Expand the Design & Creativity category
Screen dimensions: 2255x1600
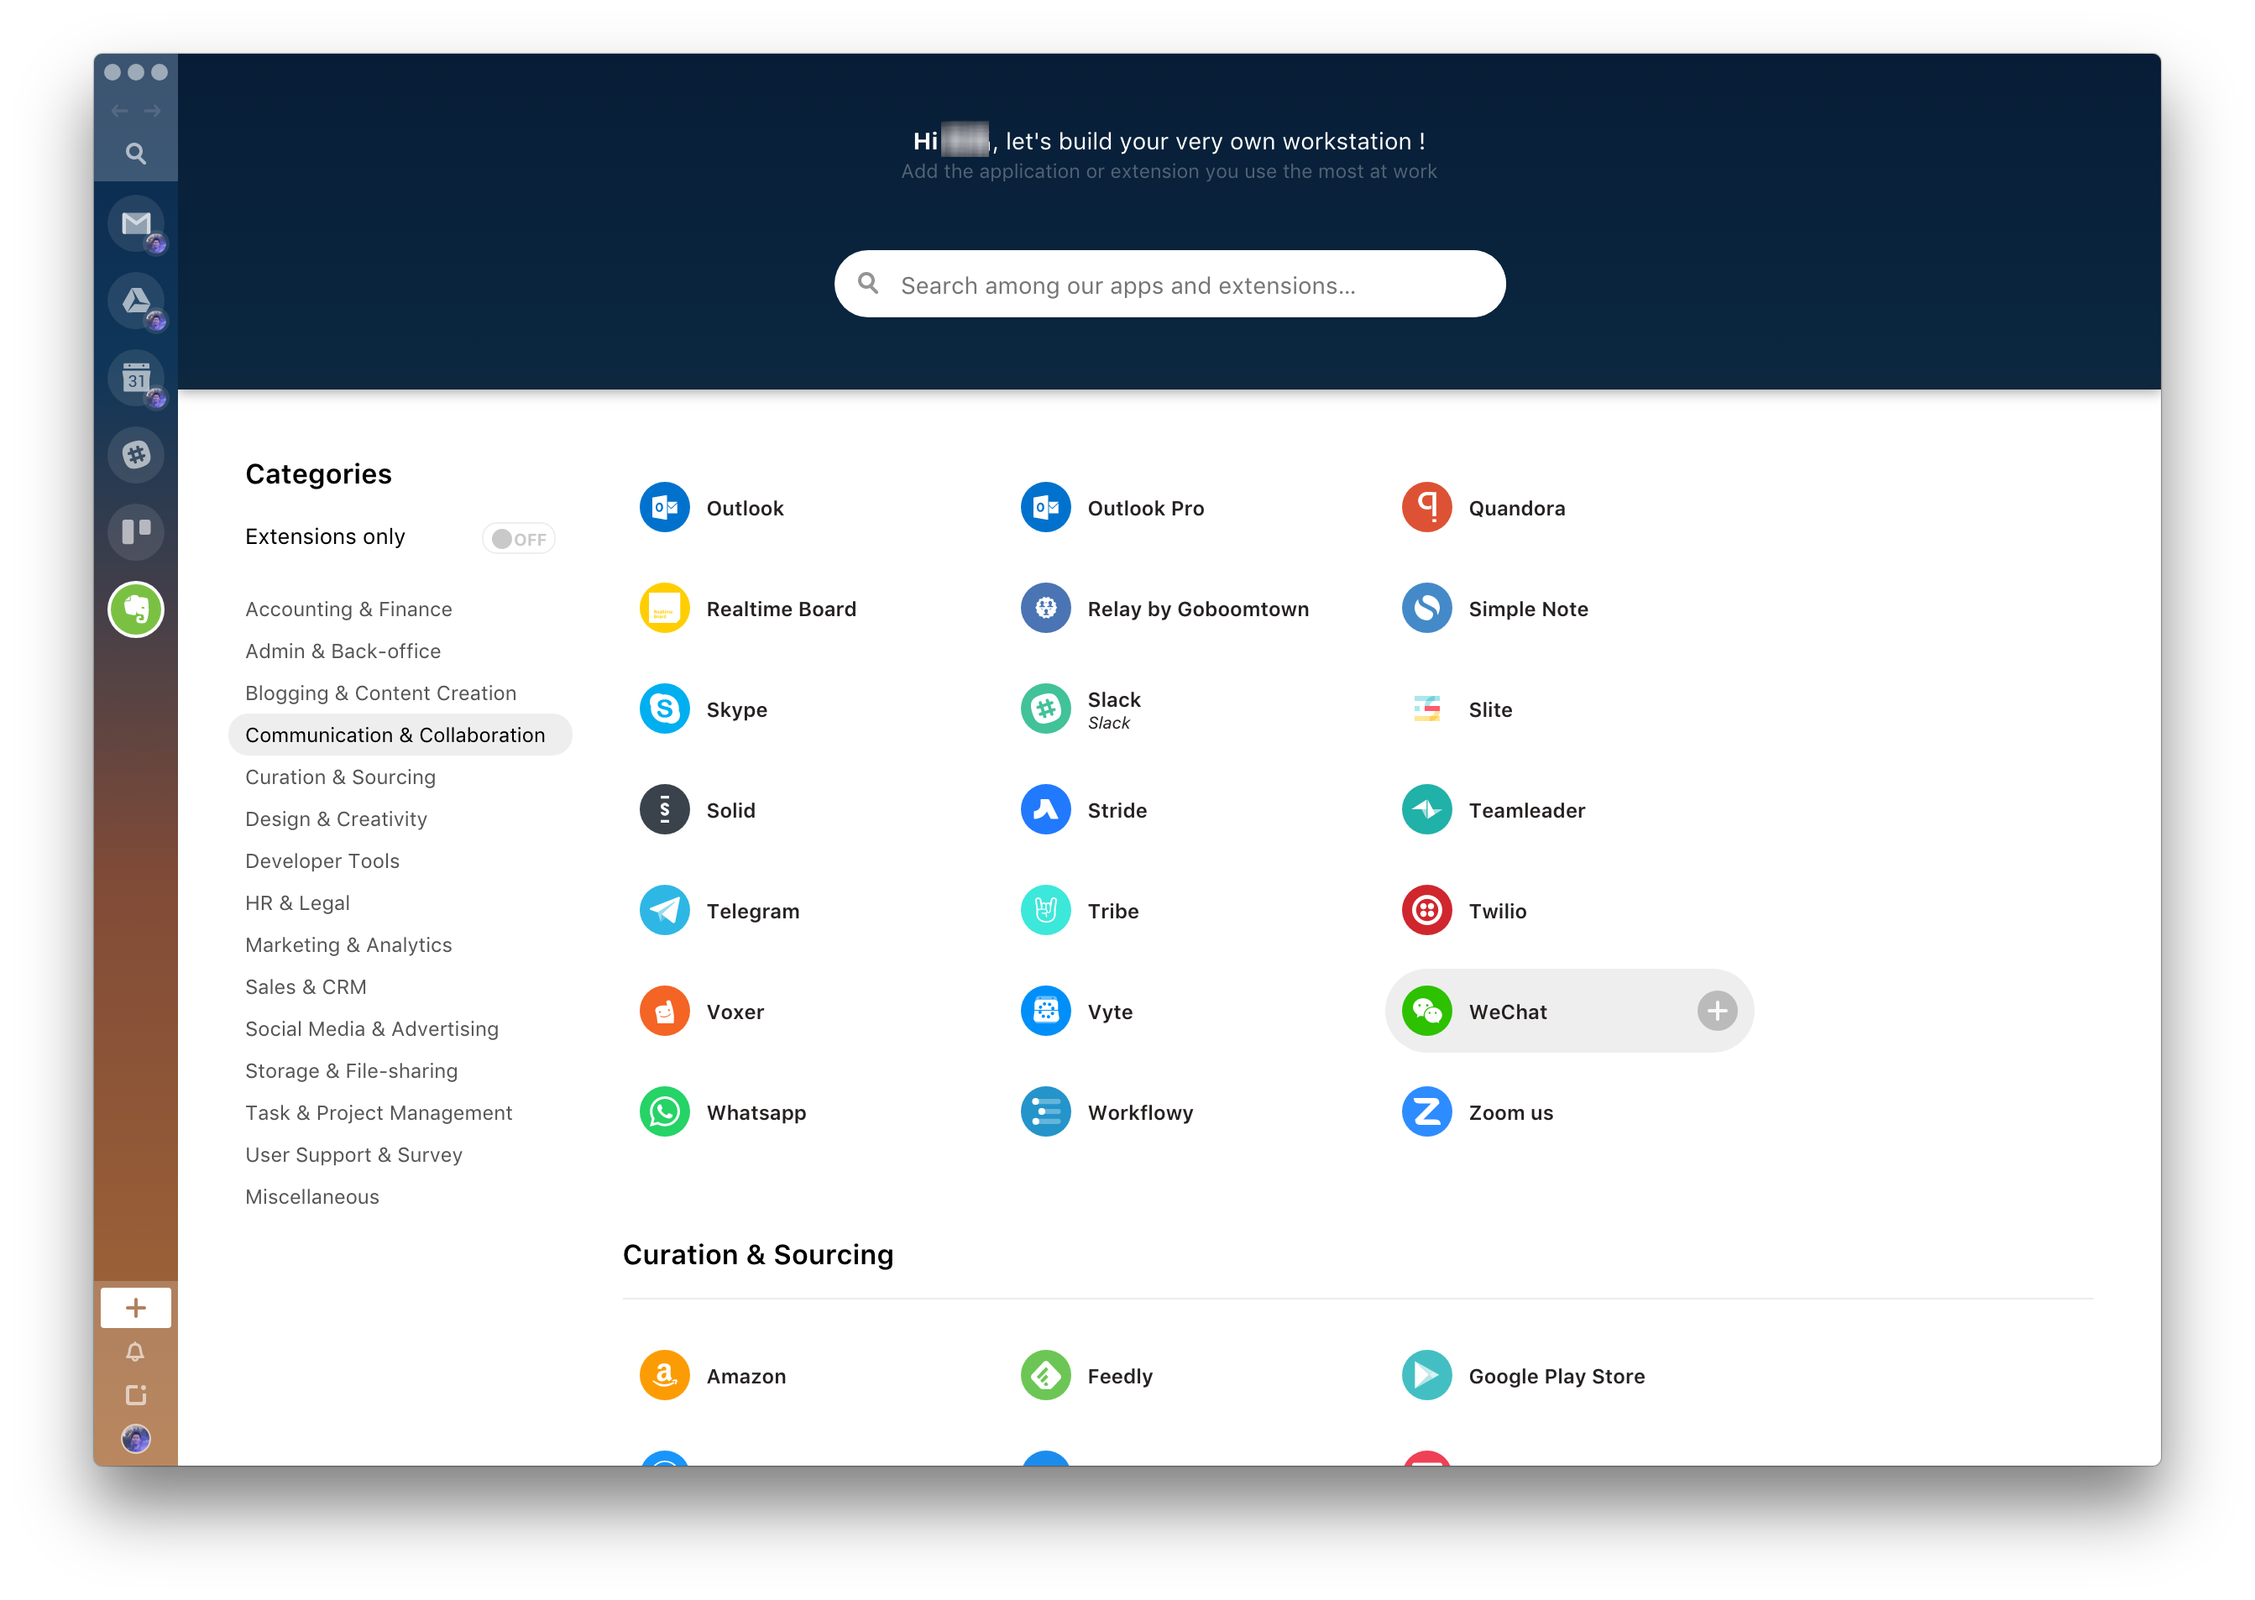click(x=334, y=818)
